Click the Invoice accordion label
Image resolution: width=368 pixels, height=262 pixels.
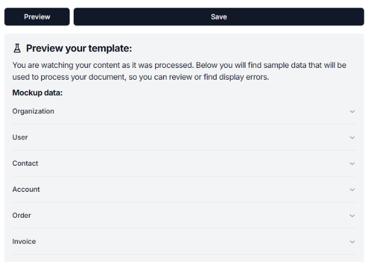click(x=24, y=241)
